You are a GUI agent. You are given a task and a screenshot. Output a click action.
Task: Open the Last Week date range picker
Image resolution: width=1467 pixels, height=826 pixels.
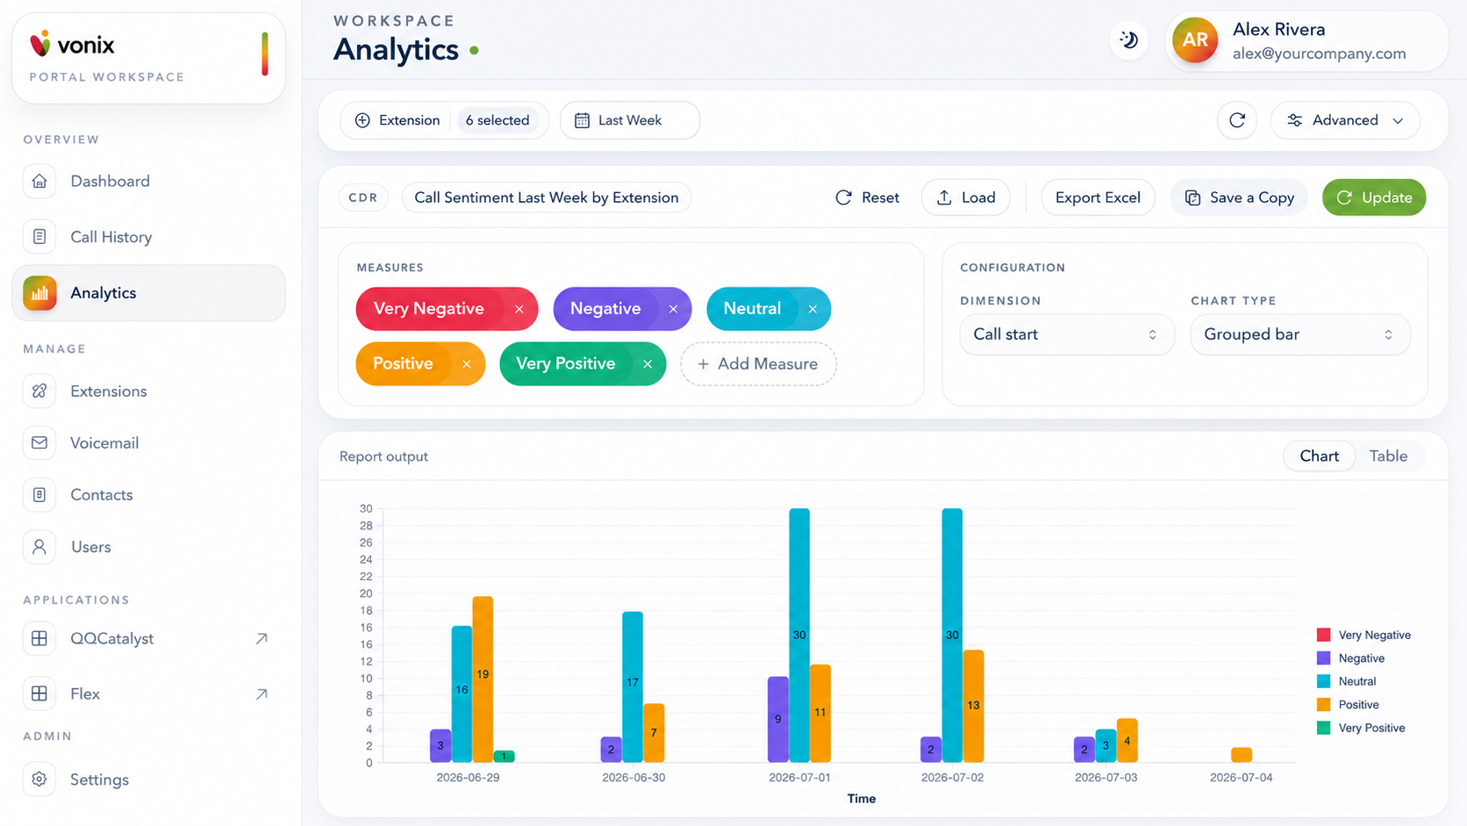630,120
